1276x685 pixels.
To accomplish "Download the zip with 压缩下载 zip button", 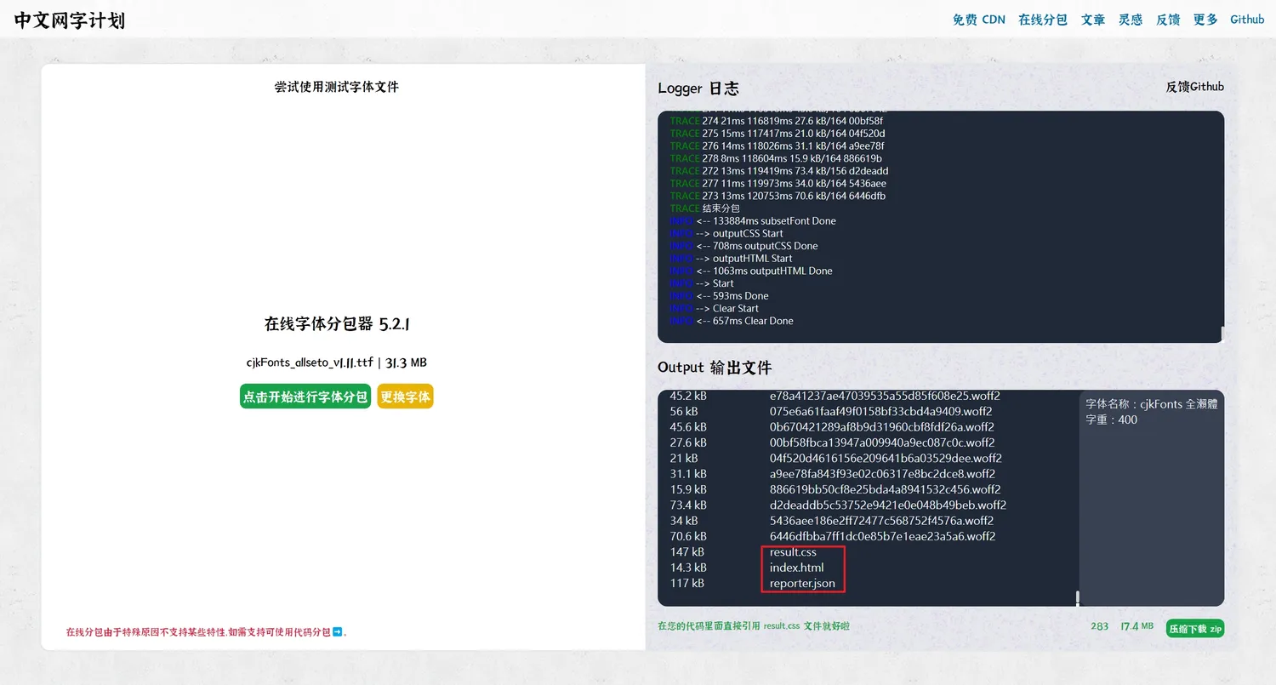I will tap(1194, 627).
